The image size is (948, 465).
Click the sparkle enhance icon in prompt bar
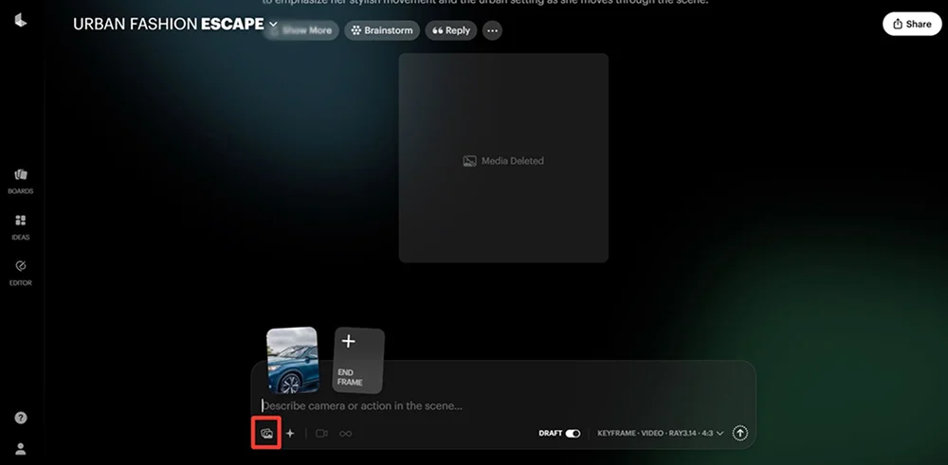[290, 433]
